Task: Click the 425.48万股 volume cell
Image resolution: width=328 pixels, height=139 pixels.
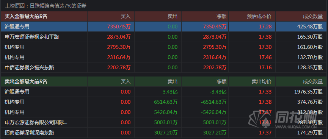Action: pos(310,27)
